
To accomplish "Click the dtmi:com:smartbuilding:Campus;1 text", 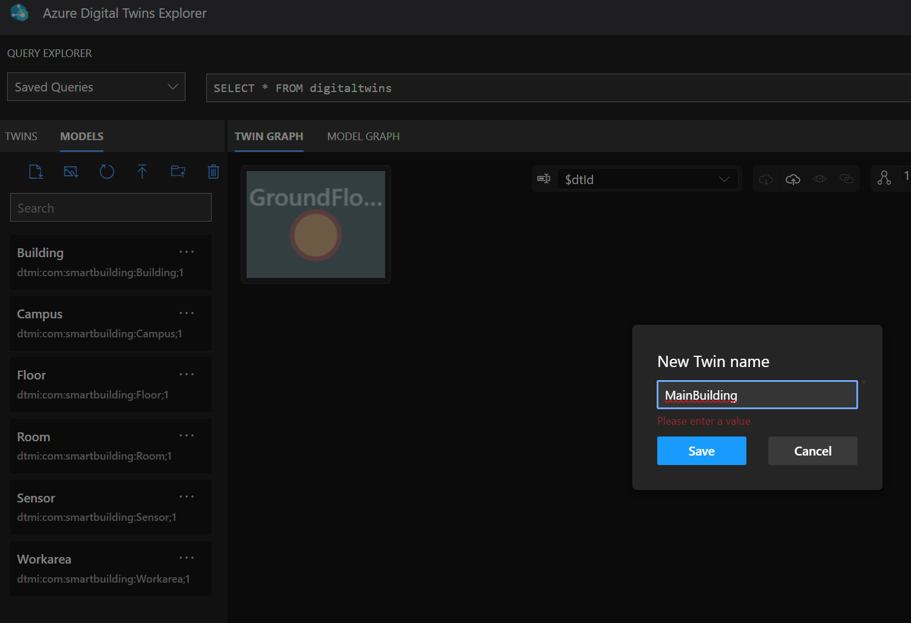I will (x=99, y=334).
